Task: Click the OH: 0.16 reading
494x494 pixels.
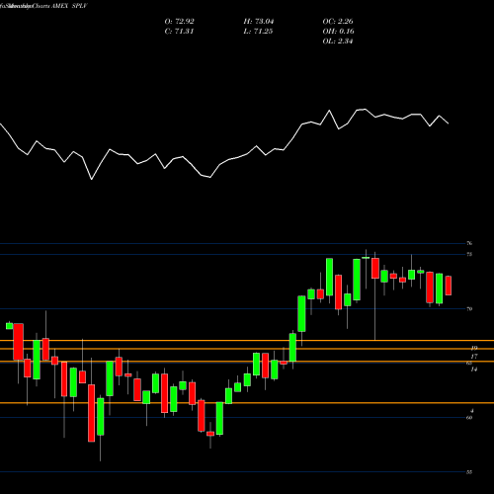Action: tap(338, 32)
